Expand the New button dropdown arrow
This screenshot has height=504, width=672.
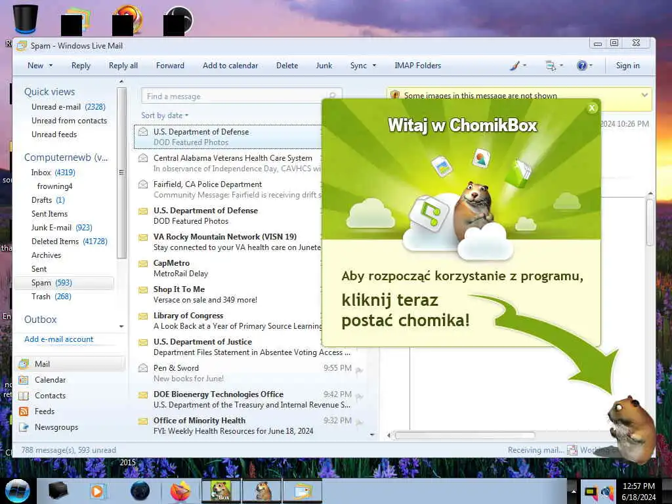[x=51, y=66]
